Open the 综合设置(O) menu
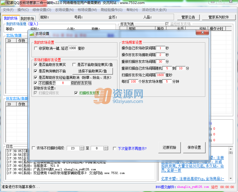 click(42, 10)
